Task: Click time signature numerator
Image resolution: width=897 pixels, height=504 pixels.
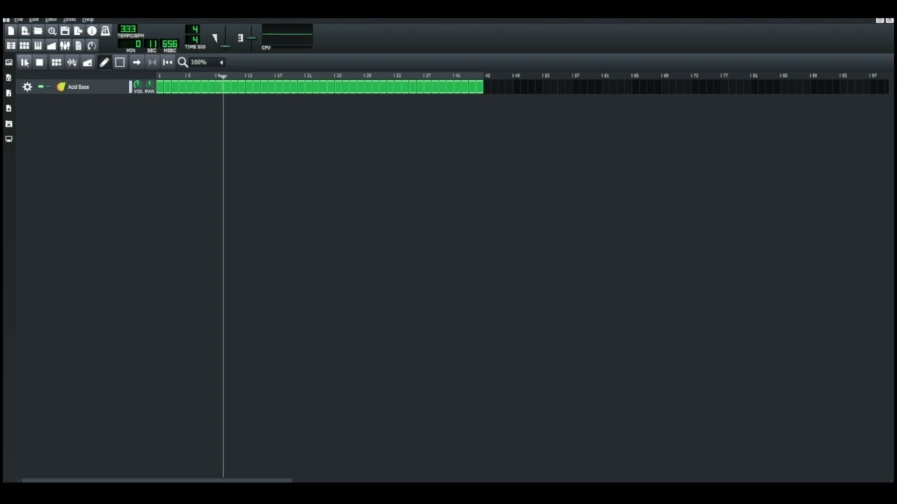Action: point(194,29)
